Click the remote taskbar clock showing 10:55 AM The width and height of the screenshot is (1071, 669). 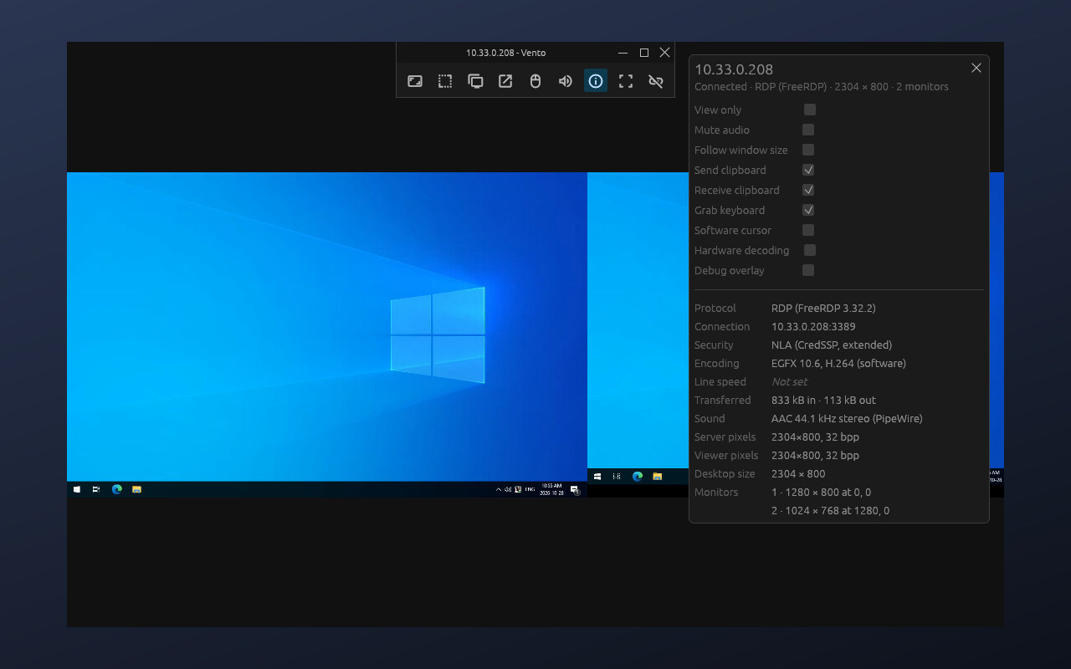coord(551,489)
